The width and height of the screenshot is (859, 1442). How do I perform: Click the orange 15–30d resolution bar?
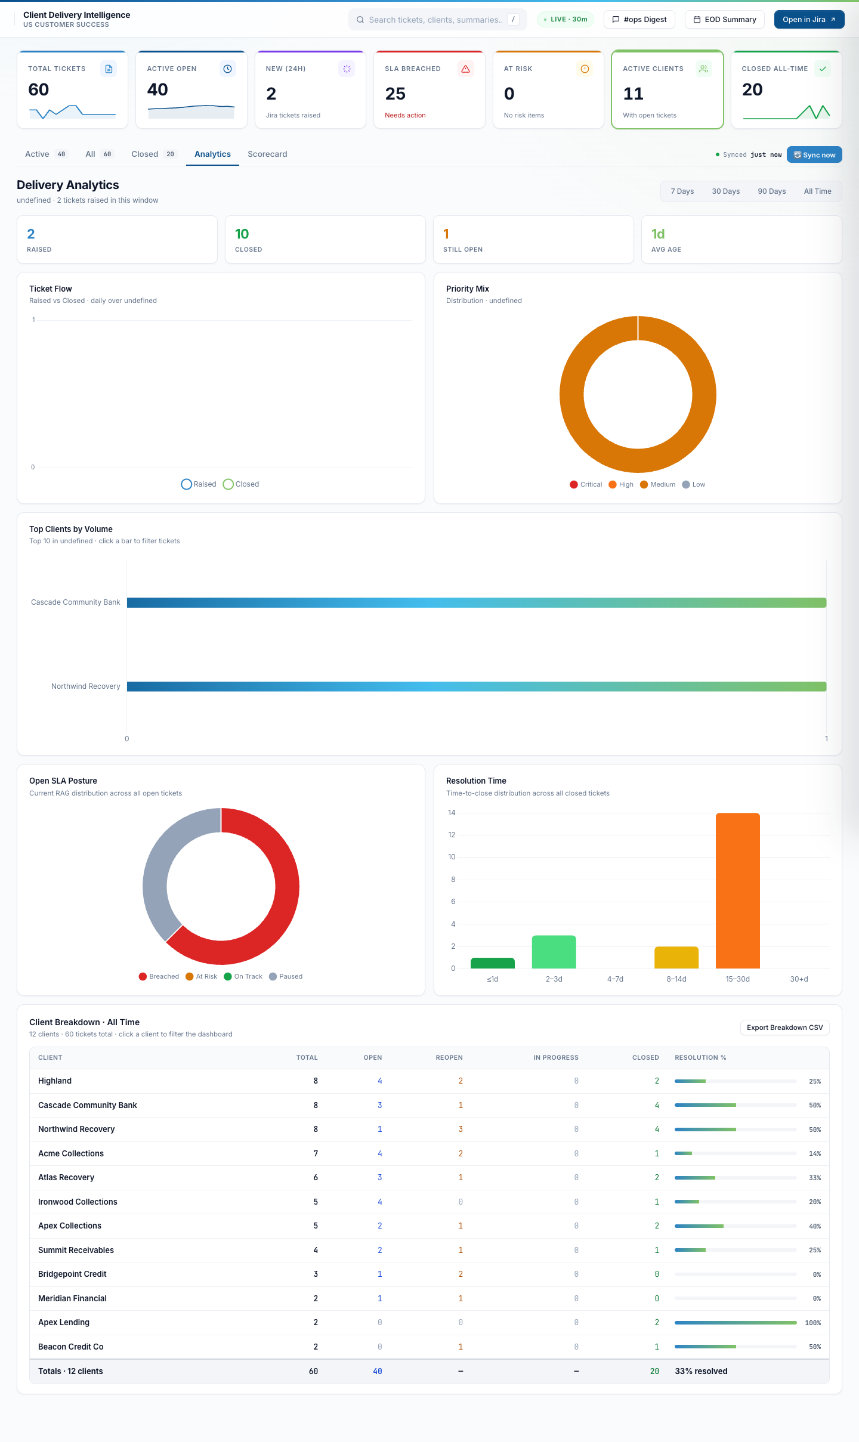tap(737, 890)
